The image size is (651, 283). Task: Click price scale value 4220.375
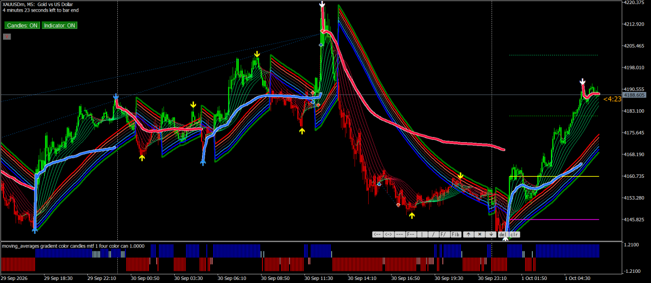(x=634, y=3)
